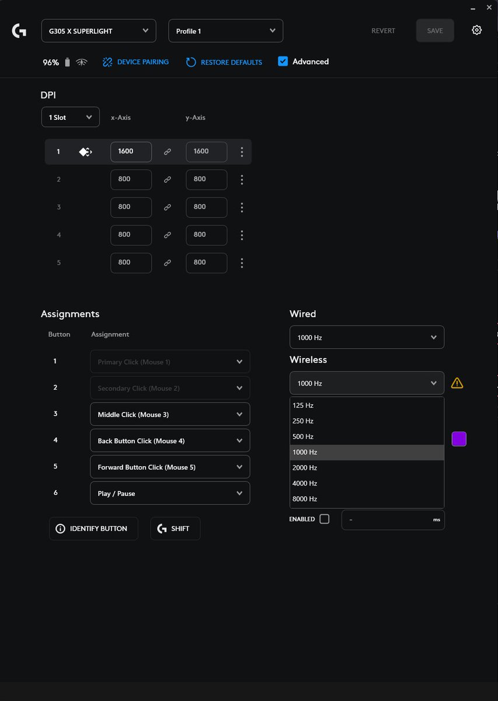
Task: Open Back Button Click (Mouse 4) dropdown
Action: (x=170, y=440)
